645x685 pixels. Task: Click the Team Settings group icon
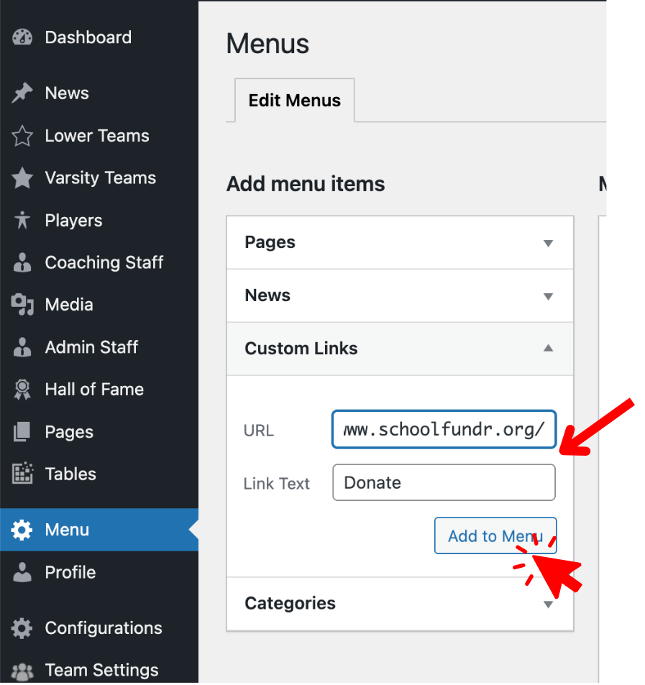22,669
